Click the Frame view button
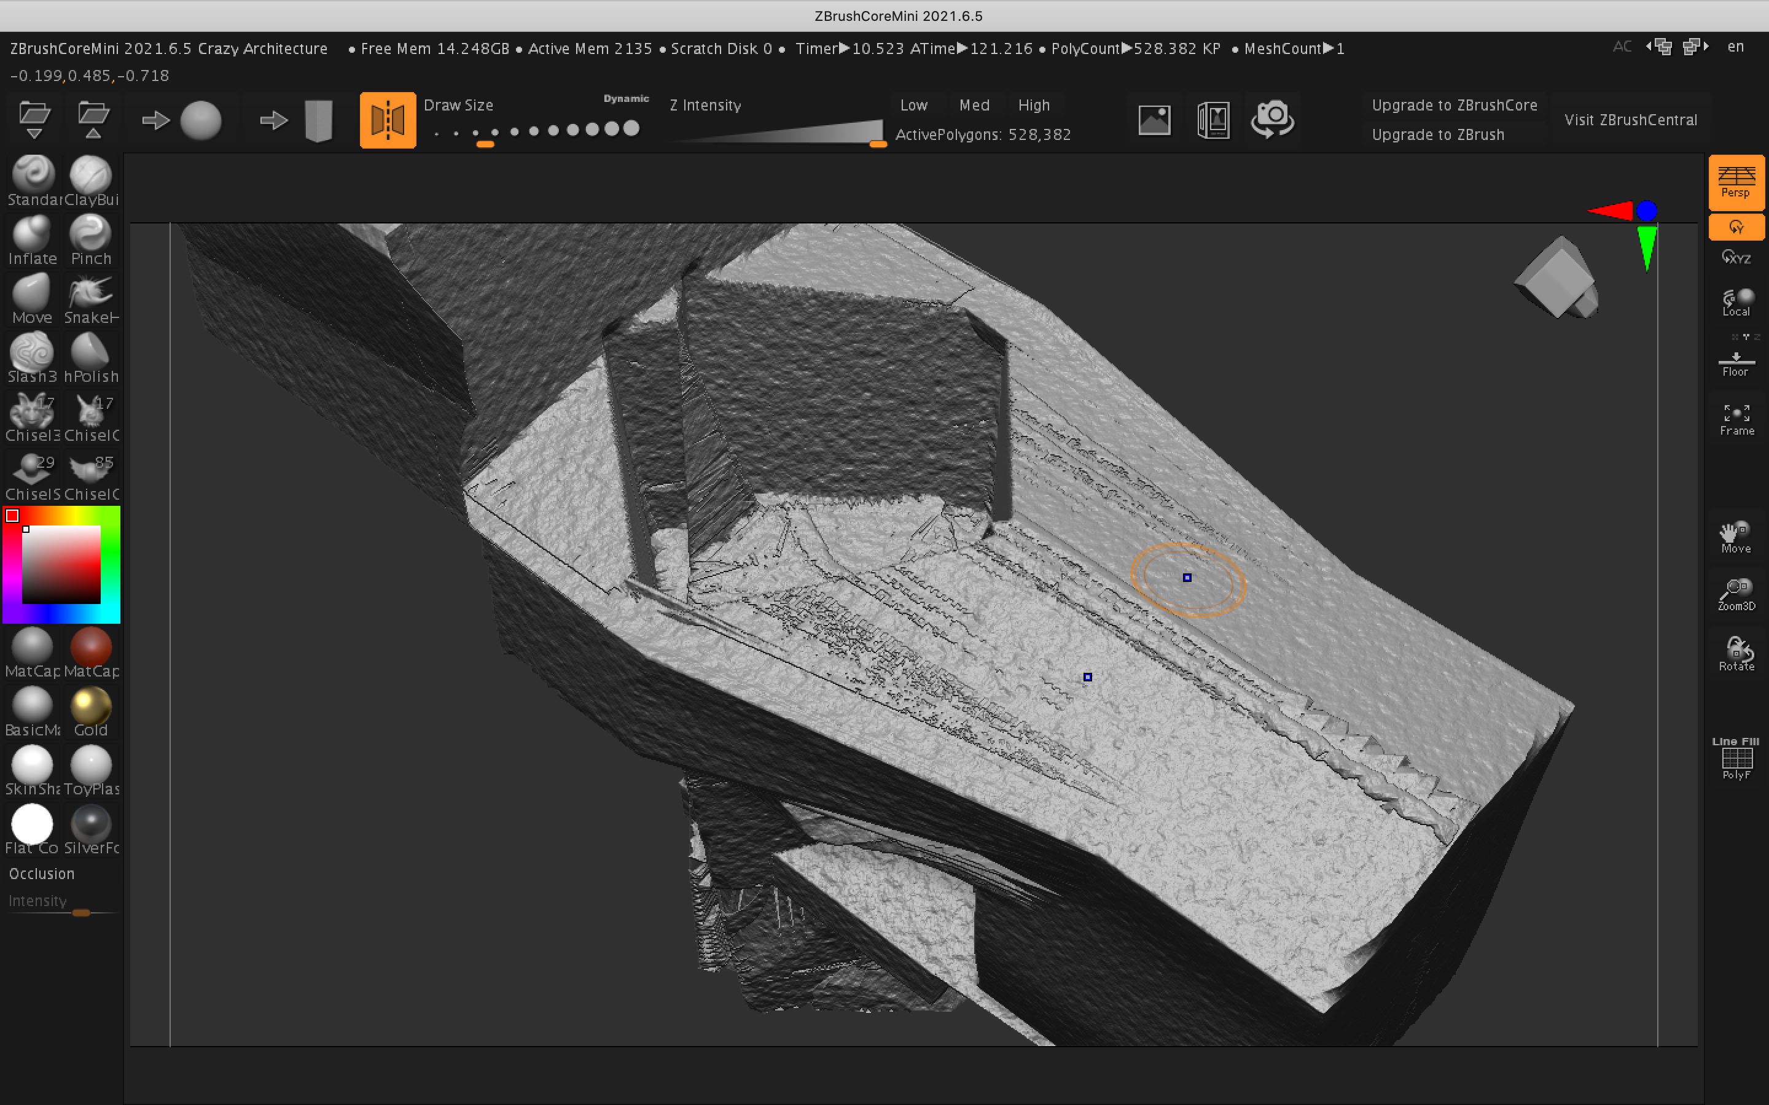This screenshot has height=1105, width=1769. point(1736,419)
